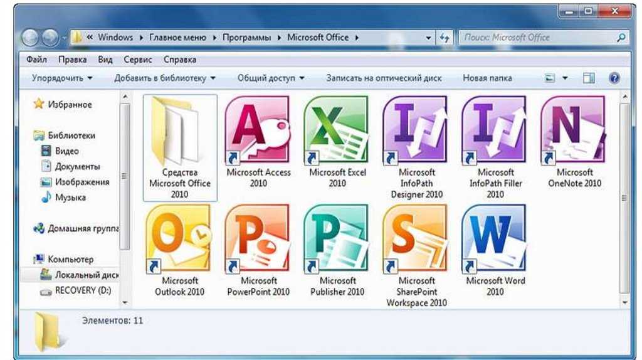Screen dimensions: 642x360
Task: Click the Домашняя группа icon
Action: (x=39, y=228)
